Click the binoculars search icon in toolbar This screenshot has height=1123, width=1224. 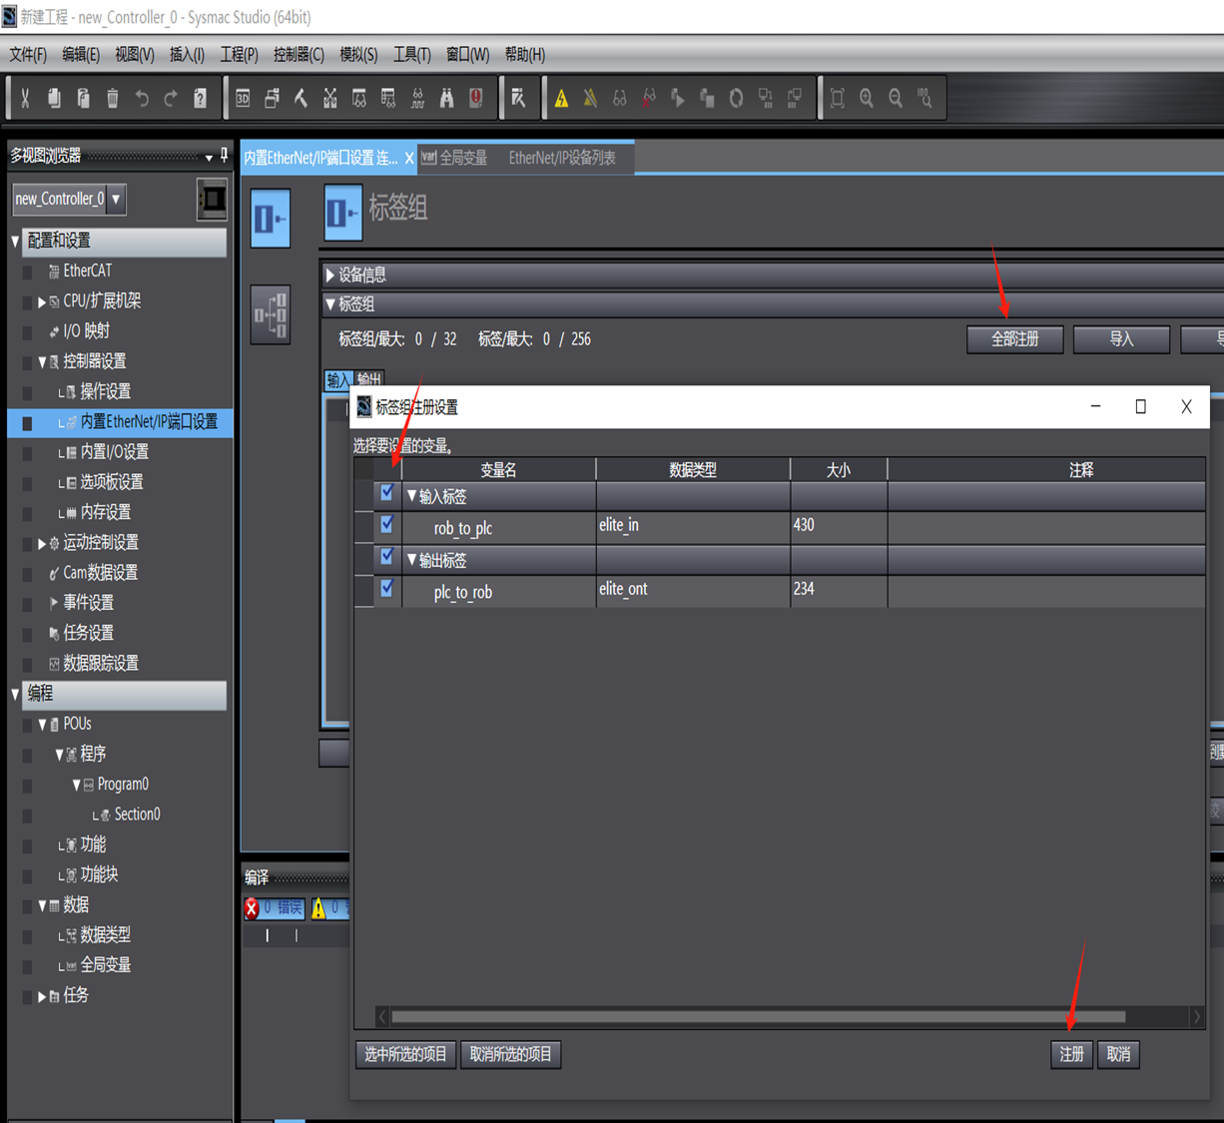[446, 98]
